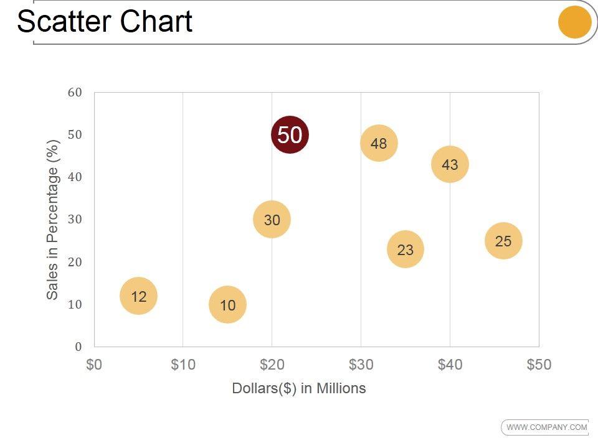The image size is (598, 448).
Task: Click the $30 x-axis label
Action: (x=361, y=365)
